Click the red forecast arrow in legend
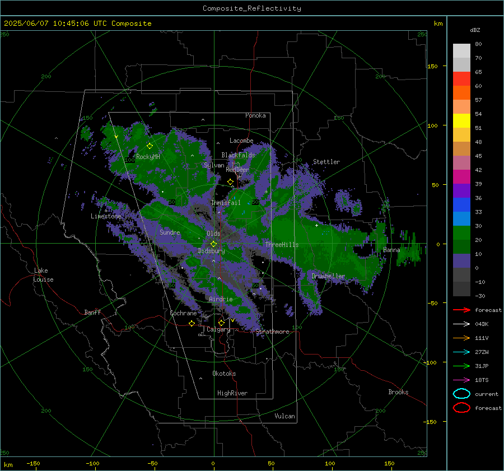Image resolution: width=504 pixels, height=471 pixels. coord(461,310)
